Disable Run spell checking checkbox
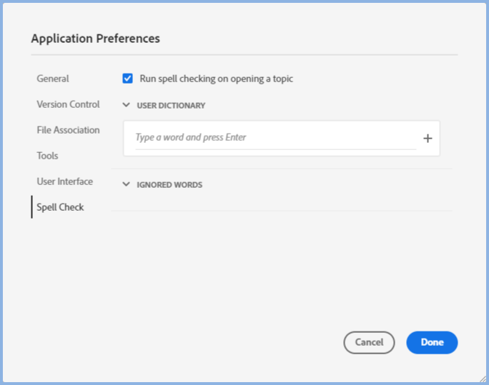The width and height of the screenshot is (489, 385). [128, 79]
